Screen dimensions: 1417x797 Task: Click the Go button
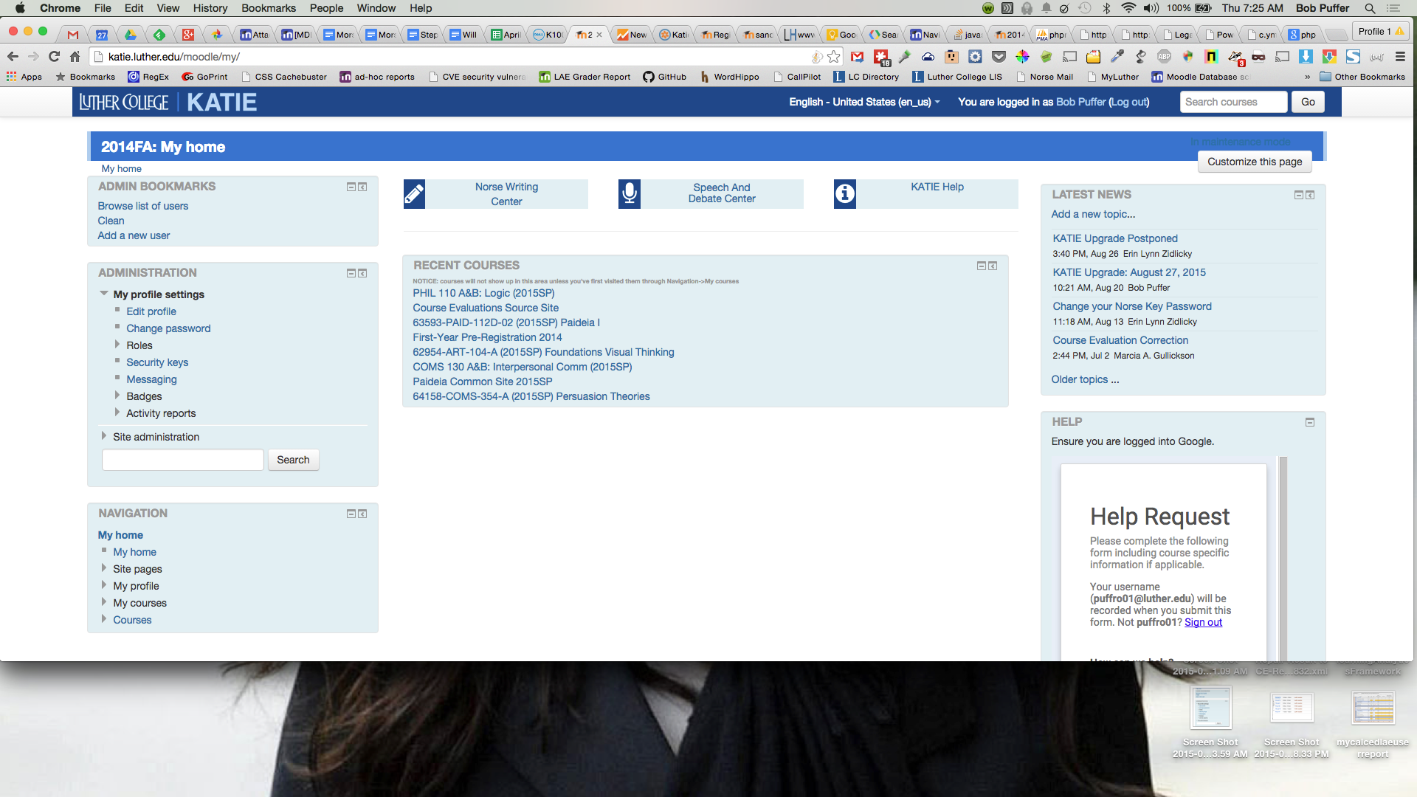pyautogui.click(x=1308, y=102)
